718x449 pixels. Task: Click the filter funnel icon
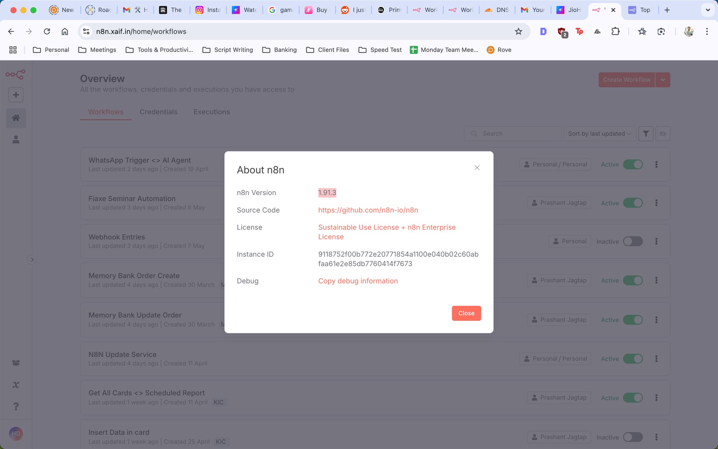click(x=646, y=134)
